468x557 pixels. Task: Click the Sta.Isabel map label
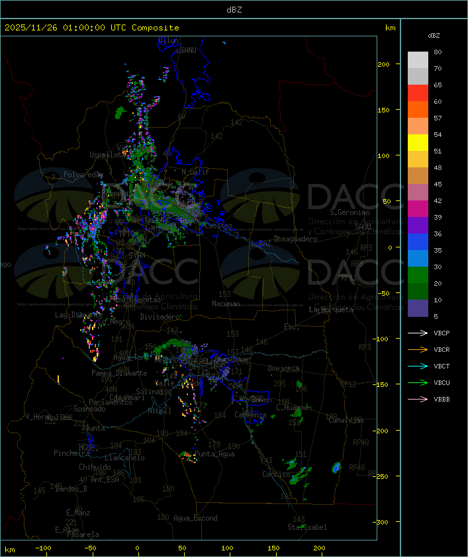pos(306,527)
